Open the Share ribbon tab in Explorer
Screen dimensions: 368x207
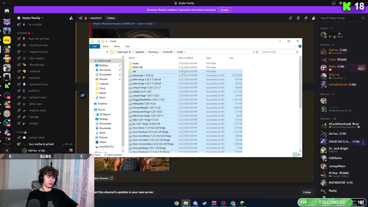click(x=117, y=46)
